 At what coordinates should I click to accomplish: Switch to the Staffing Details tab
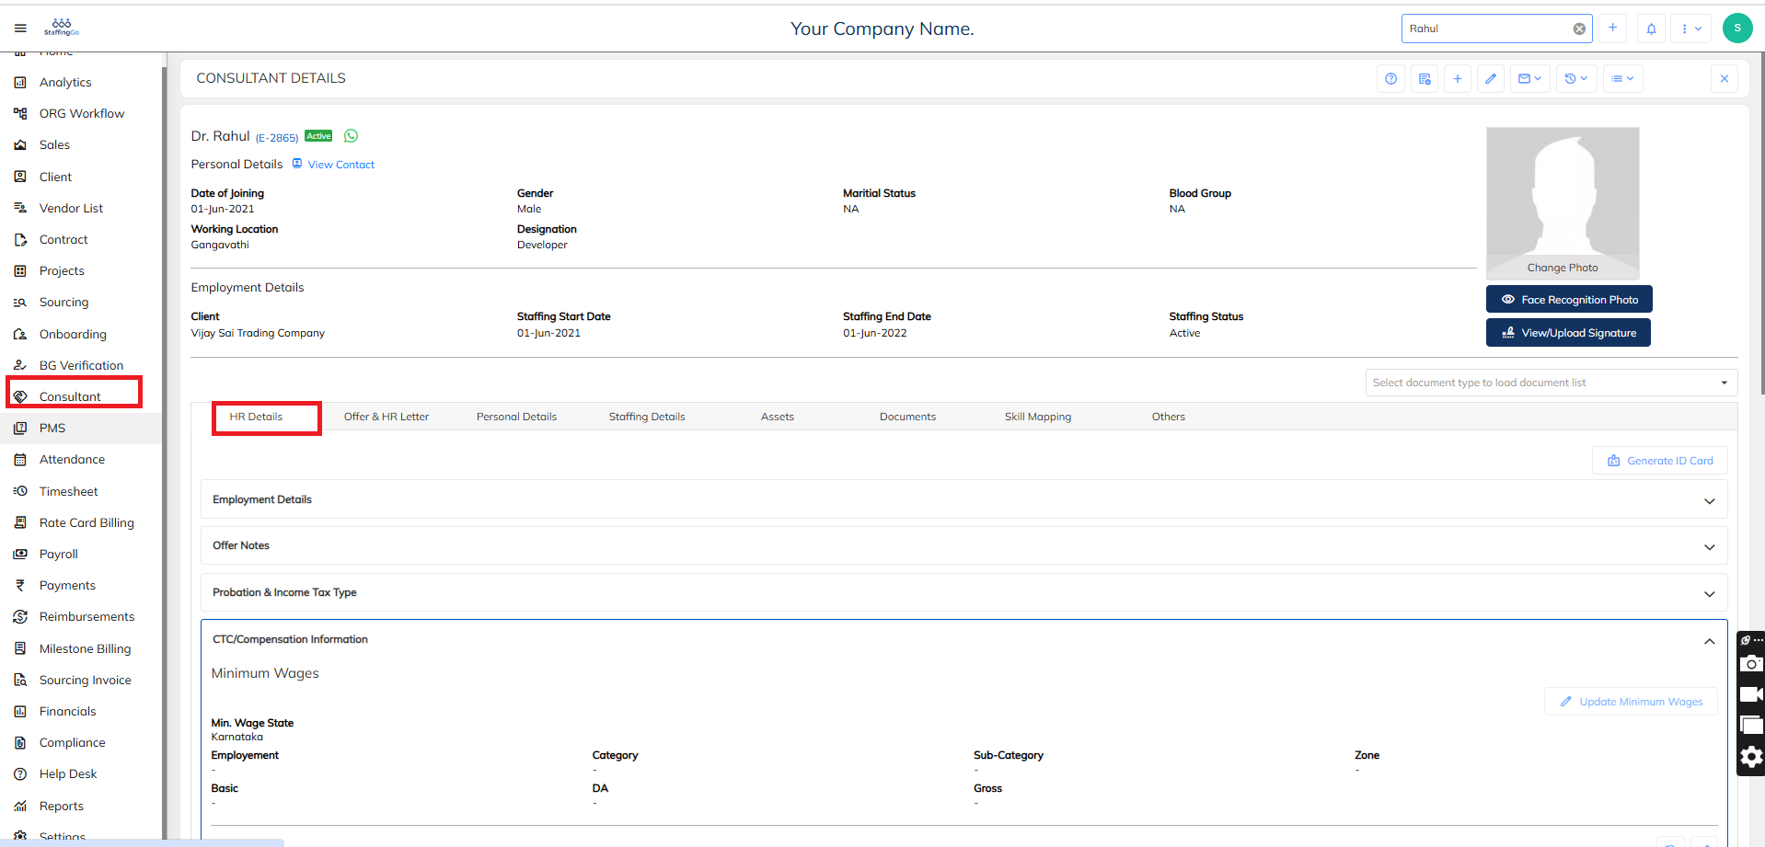pos(647,417)
